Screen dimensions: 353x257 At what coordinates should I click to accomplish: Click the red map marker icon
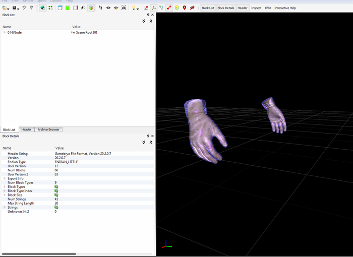pyautogui.click(x=184, y=8)
